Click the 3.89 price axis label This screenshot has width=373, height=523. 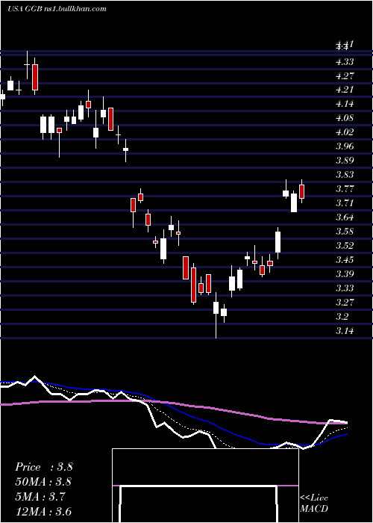click(x=345, y=161)
